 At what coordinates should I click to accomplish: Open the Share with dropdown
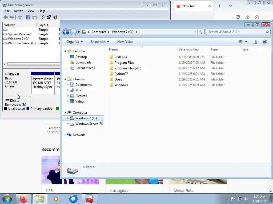coord(100,42)
